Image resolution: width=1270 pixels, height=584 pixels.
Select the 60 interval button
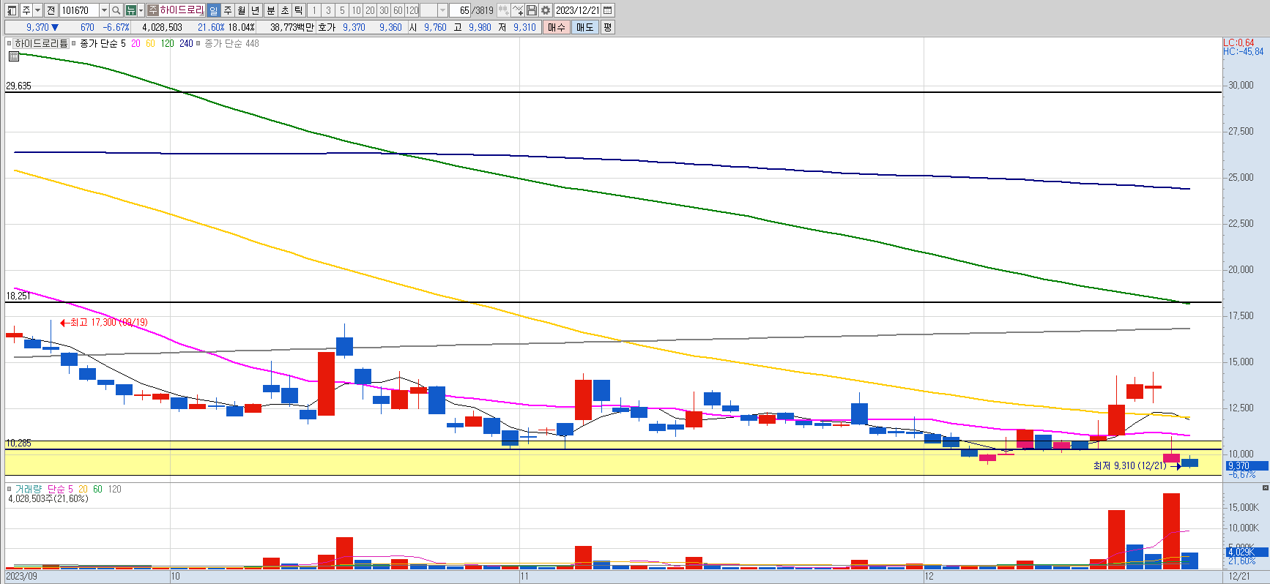[398, 10]
